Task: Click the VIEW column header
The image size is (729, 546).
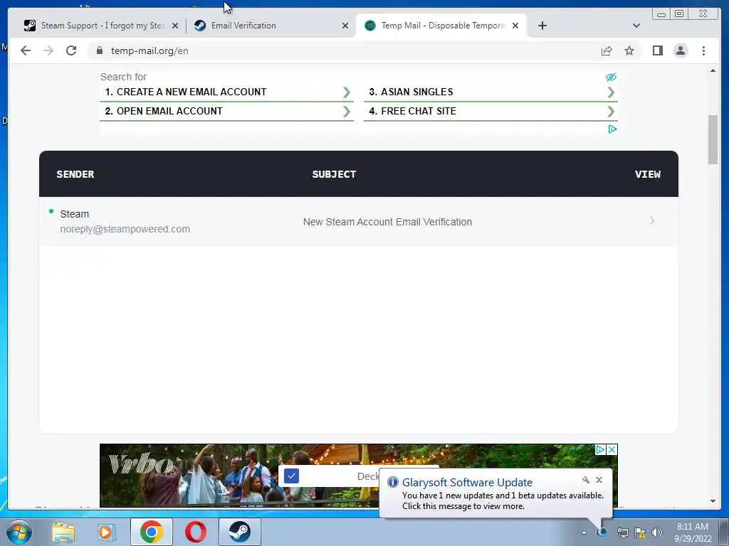Action: (648, 174)
